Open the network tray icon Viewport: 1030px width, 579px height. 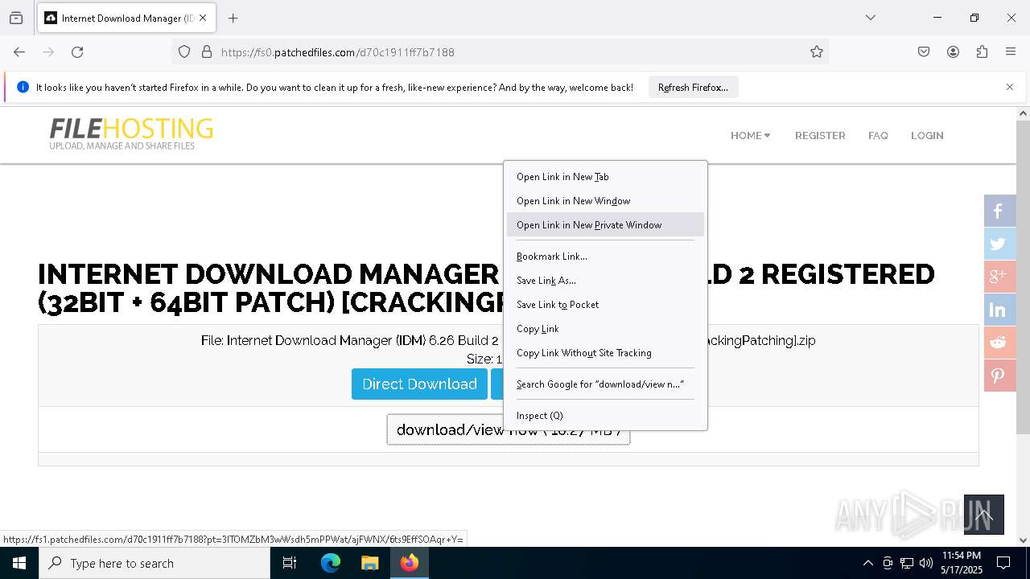[907, 563]
